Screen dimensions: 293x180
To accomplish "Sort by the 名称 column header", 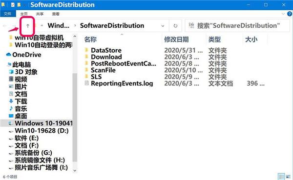I will 90,40.
